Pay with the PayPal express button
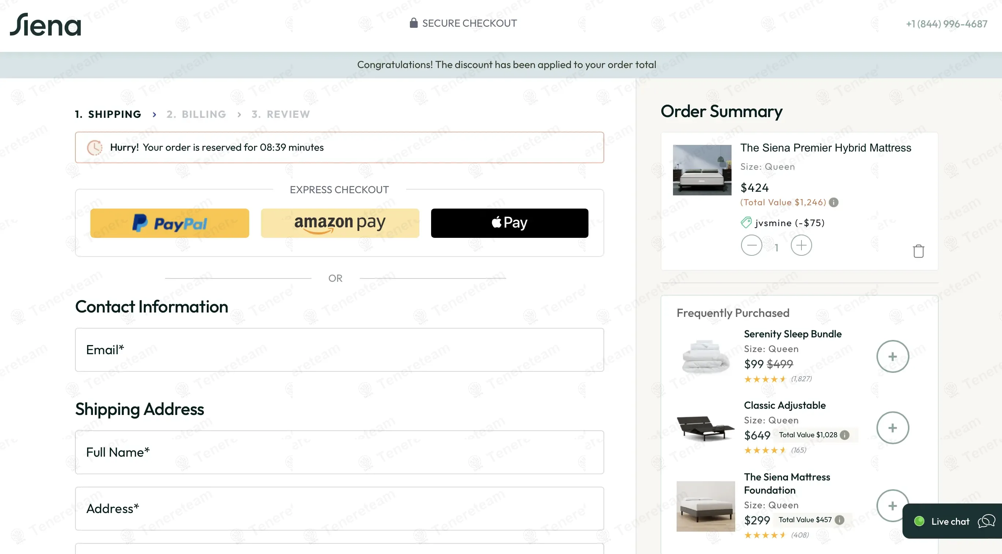 click(x=169, y=223)
